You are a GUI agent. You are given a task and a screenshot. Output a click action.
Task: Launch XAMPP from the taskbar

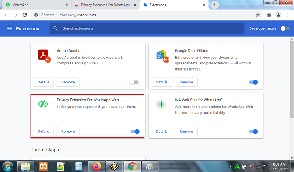(43, 166)
